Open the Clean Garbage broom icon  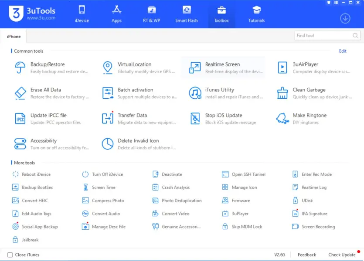pyautogui.click(x=282, y=93)
